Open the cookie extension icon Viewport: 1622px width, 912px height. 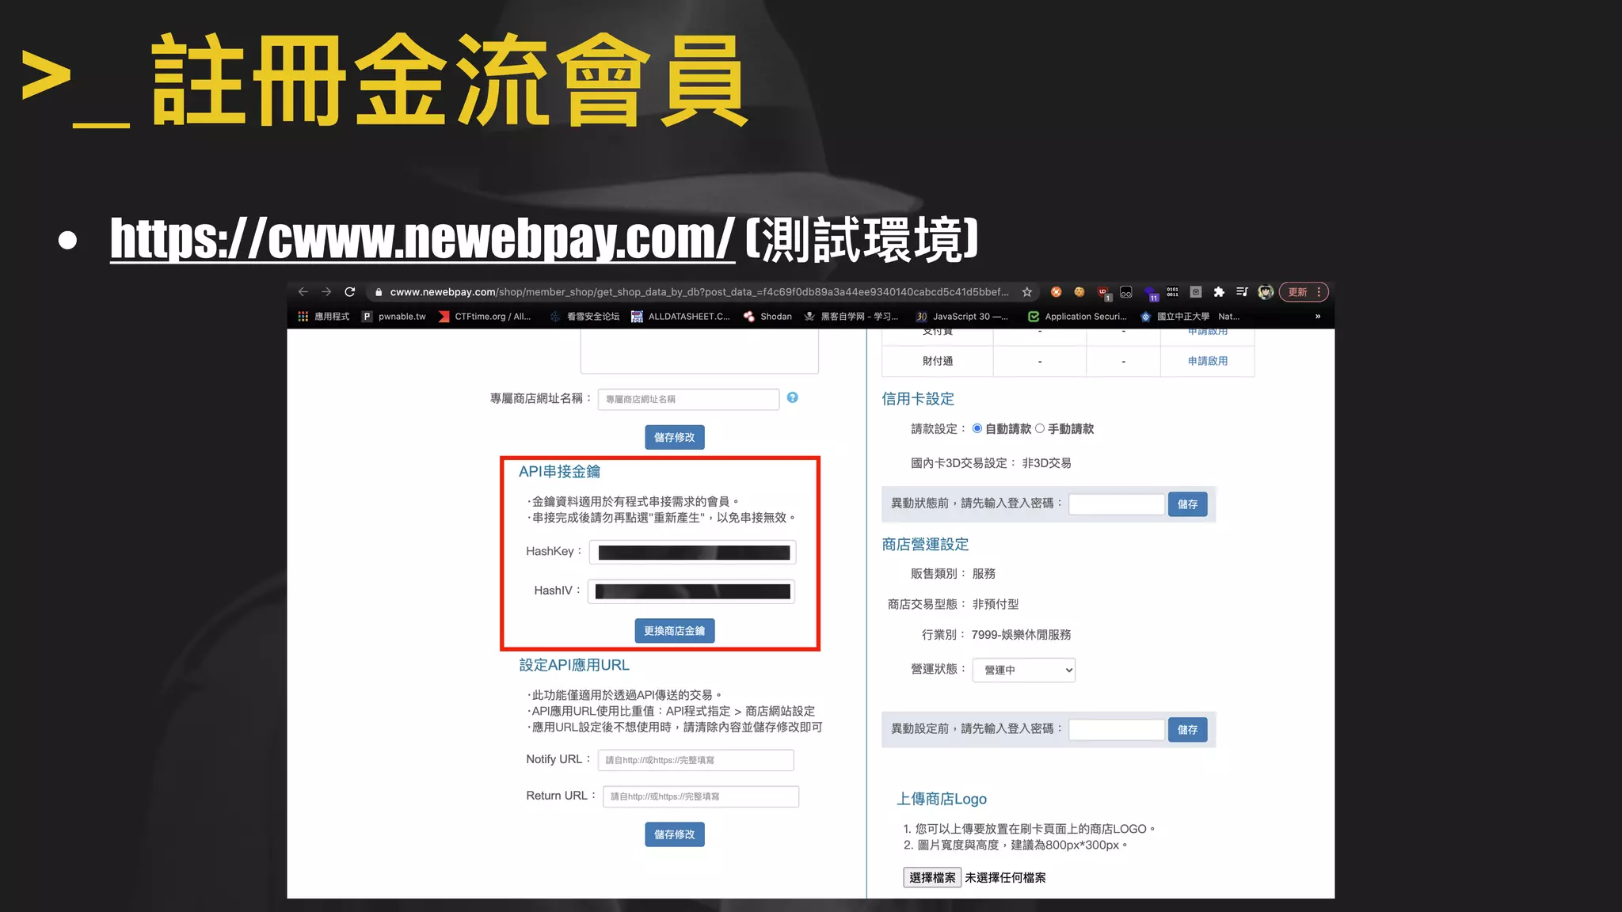pos(1079,292)
